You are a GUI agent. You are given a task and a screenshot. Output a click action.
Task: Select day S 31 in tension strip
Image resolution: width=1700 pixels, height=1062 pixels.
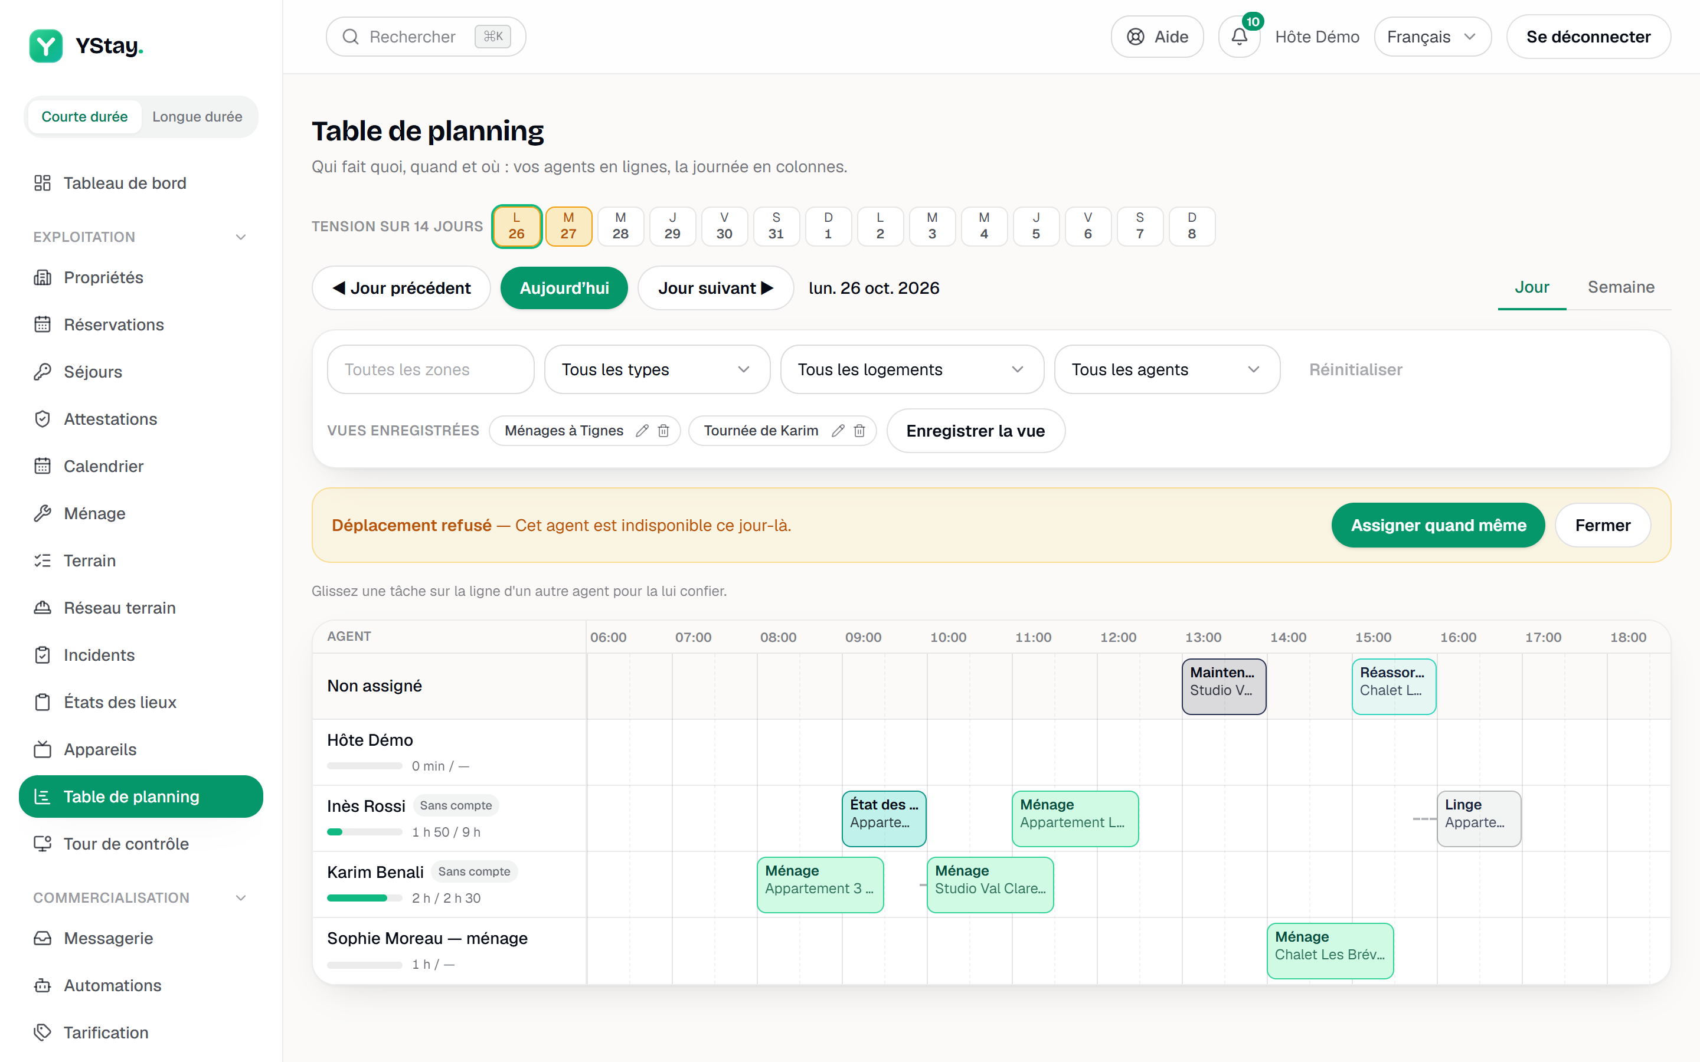(x=776, y=226)
